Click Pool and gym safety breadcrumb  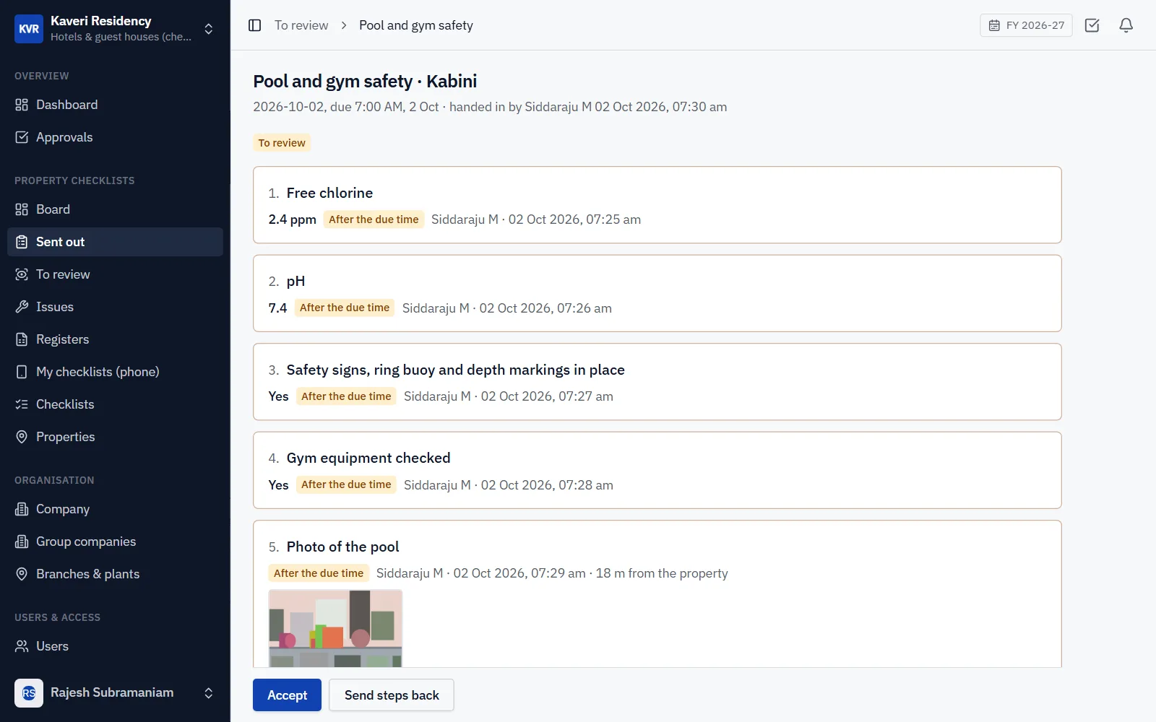click(x=416, y=25)
